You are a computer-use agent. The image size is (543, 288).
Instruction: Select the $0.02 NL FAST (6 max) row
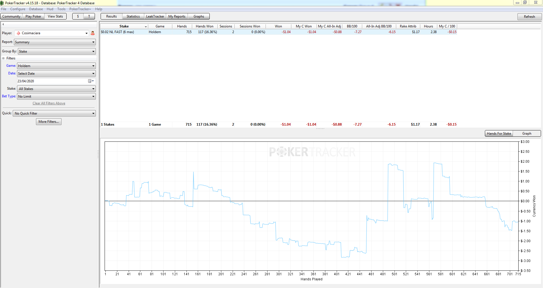tap(279, 32)
